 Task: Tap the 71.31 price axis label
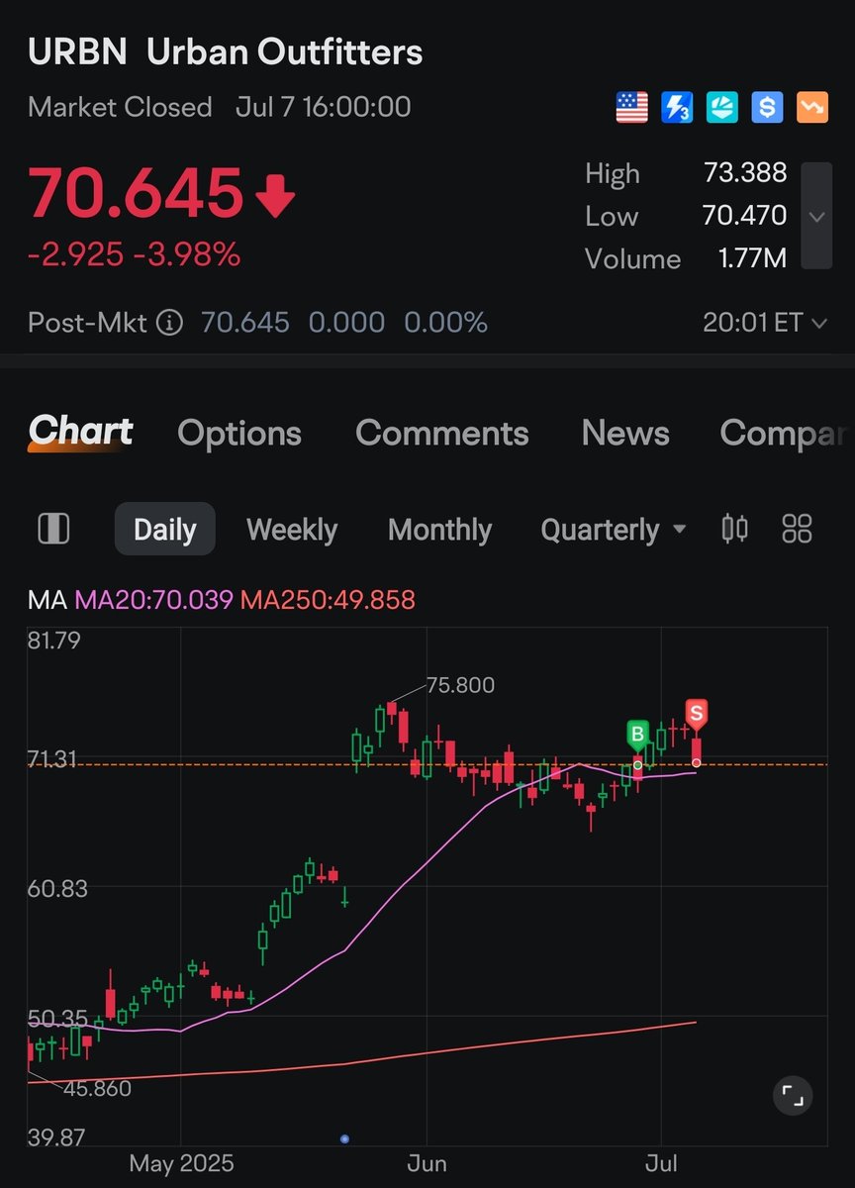click(53, 758)
